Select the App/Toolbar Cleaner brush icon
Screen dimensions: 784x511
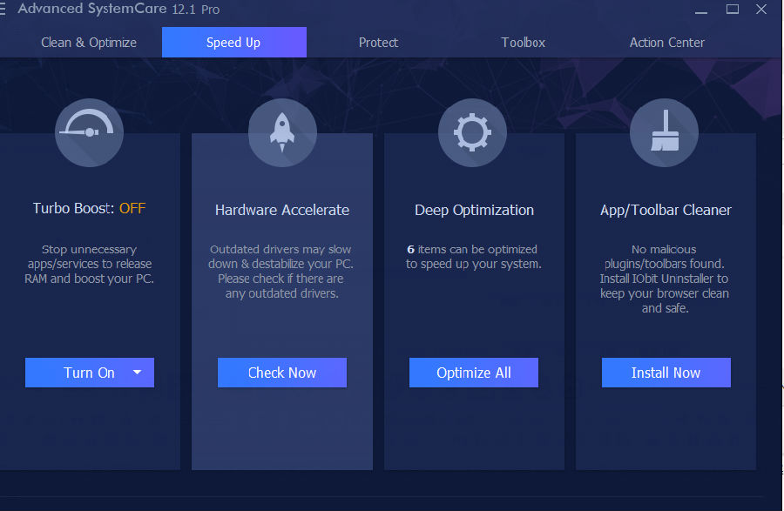click(664, 132)
